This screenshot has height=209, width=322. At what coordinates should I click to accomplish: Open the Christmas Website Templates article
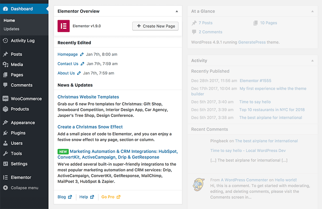point(88,97)
